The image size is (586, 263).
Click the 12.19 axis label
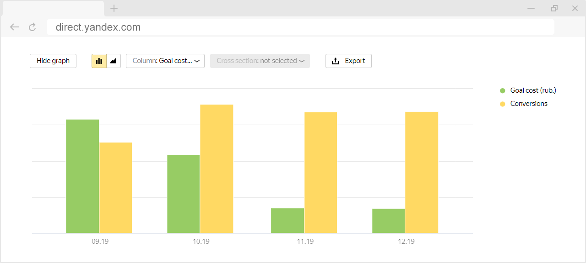pos(406,242)
